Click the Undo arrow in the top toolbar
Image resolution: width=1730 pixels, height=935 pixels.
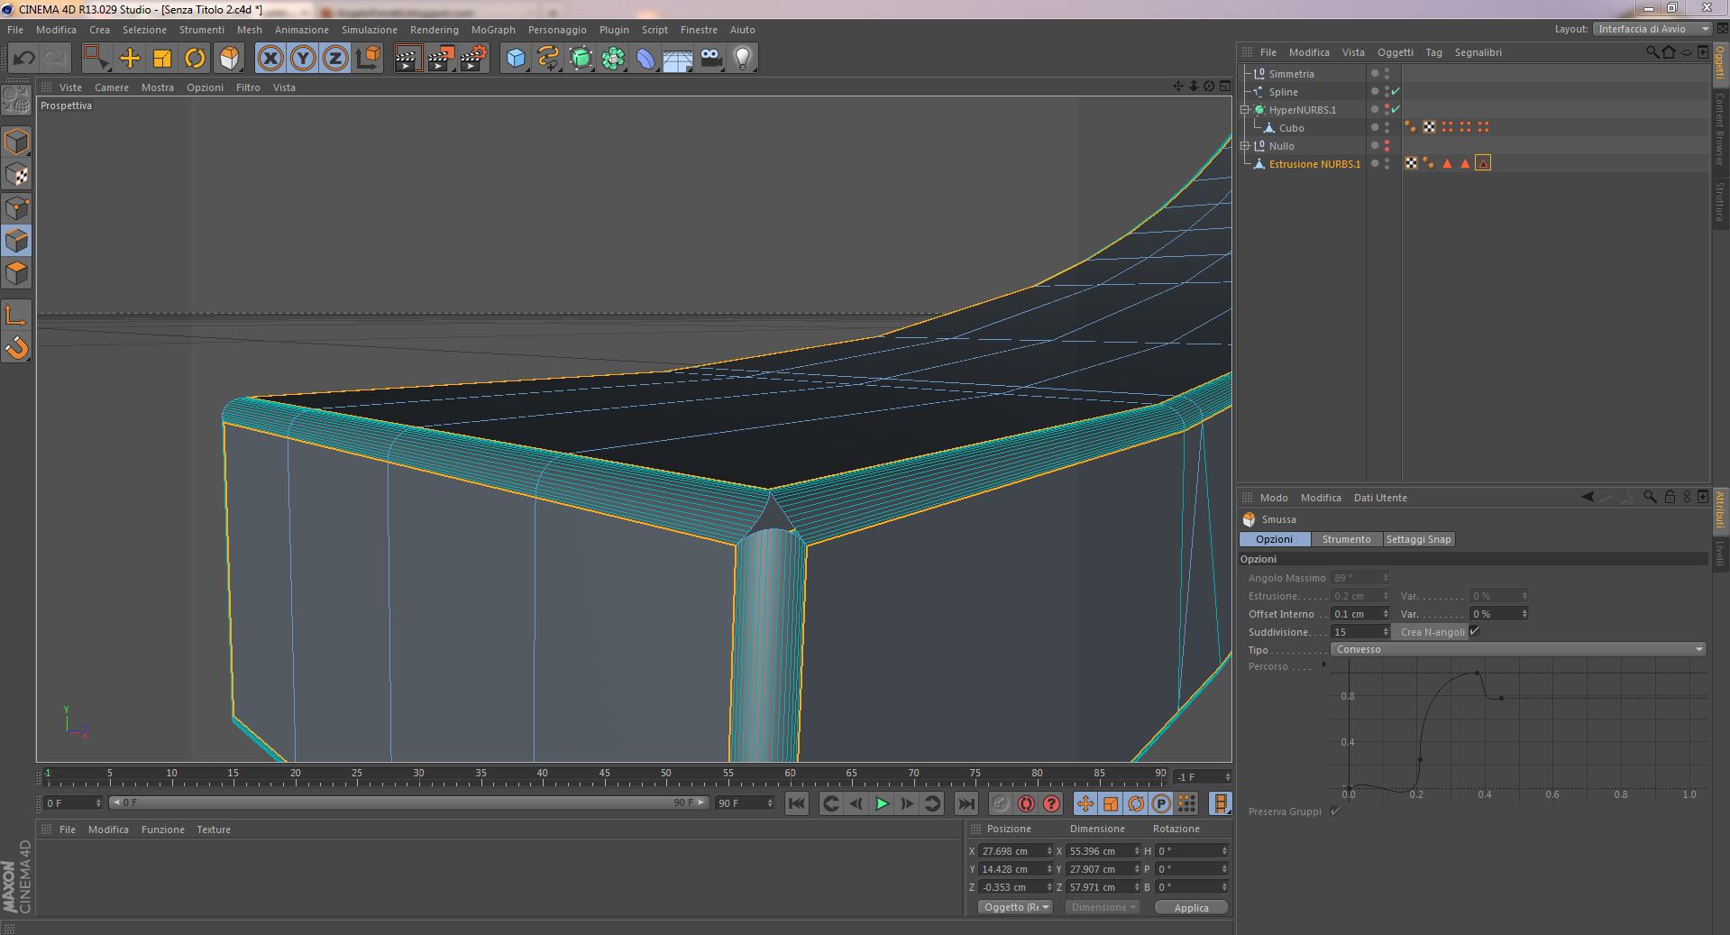tap(23, 59)
